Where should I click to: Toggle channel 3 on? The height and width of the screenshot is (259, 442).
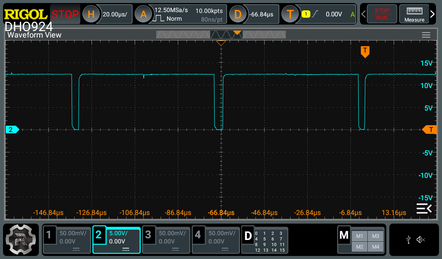tap(166, 240)
